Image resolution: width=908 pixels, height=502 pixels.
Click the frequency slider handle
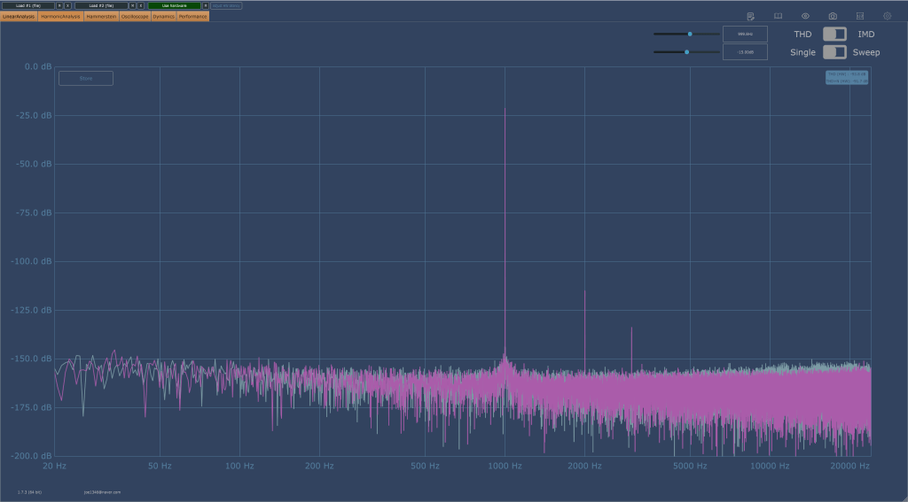coord(690,34)
